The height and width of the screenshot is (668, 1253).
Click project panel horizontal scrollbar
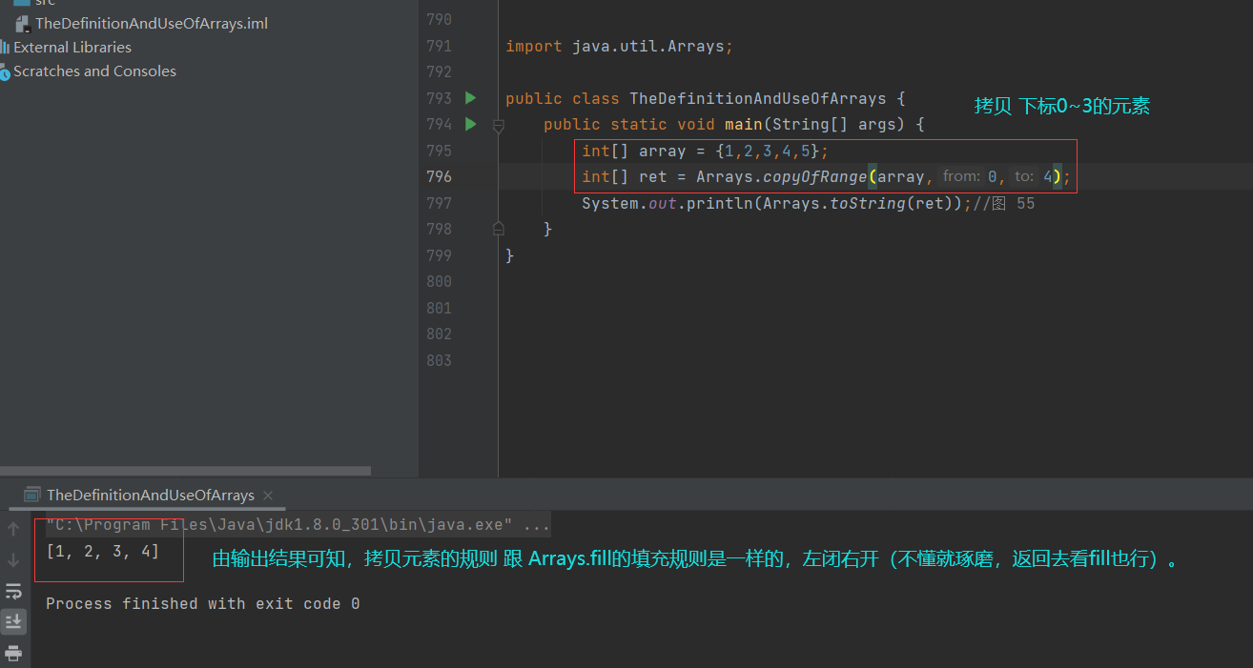coord(185,471)
